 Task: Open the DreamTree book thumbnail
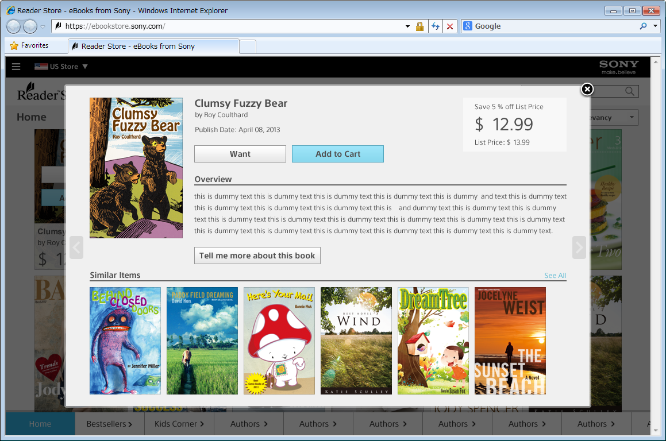coord(433,341)
